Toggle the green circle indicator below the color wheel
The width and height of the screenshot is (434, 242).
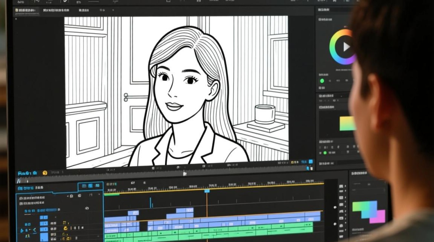click(x=322, y=81)
